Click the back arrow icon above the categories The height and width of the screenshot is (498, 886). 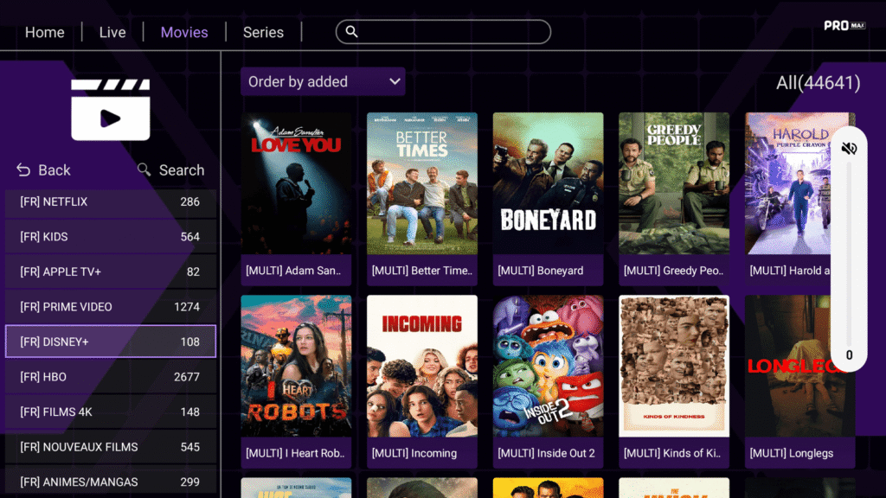tap(22, 169)
